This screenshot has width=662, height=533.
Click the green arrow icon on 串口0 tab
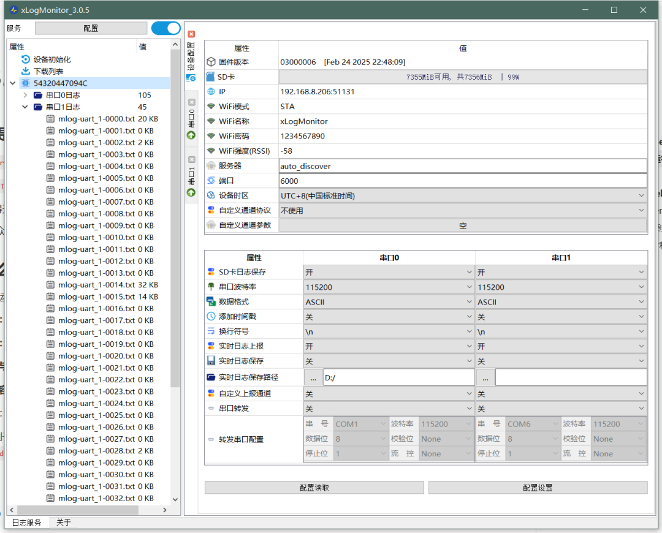coord(191,135)
